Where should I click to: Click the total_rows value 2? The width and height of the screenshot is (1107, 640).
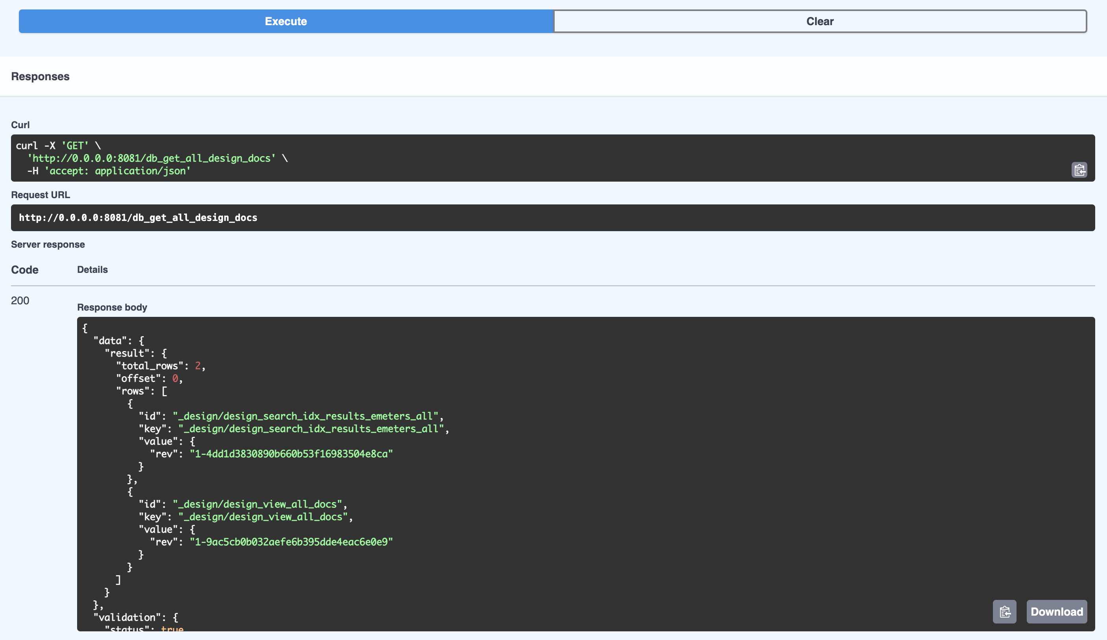[x=197, y=366]
